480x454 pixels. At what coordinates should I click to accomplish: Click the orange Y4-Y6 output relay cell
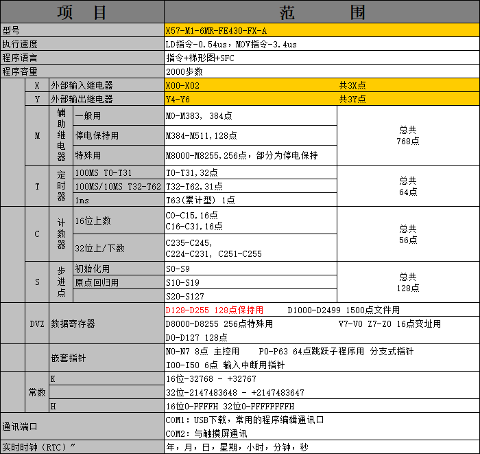click(x=250, y=100)
